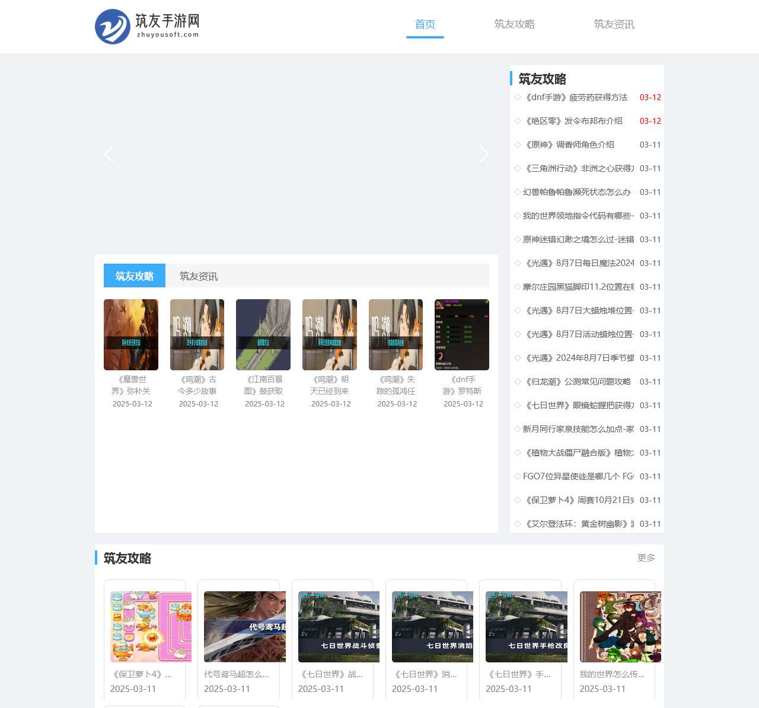Click 《鸣潮》古今多少故事 title text
The width and height of the screenshot is (759, 708).
[x=197, y=385]
